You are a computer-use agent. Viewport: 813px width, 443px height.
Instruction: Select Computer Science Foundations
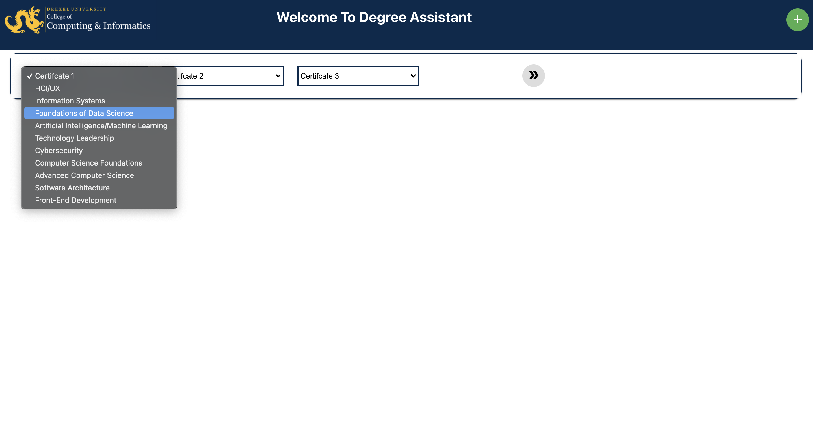pyautogui.click(x=88, y=163)
